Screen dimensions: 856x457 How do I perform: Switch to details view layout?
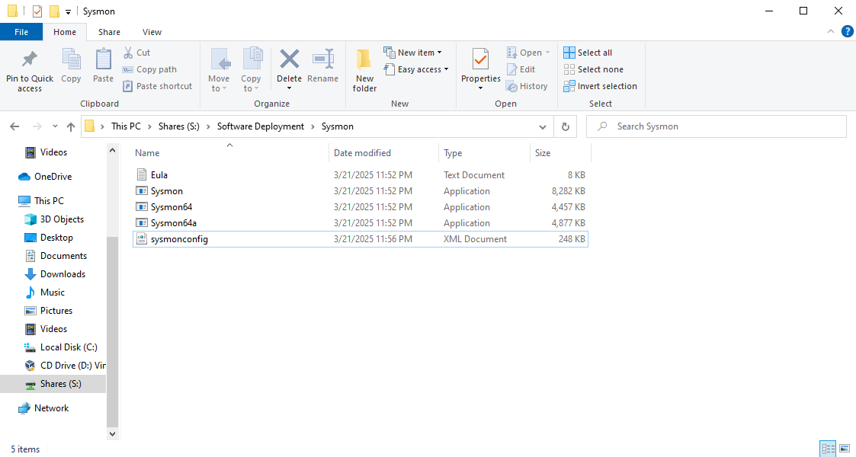[x=828, y=449]
